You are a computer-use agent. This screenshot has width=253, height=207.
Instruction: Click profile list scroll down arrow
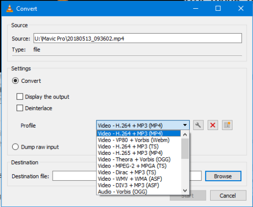coord(185,190)
